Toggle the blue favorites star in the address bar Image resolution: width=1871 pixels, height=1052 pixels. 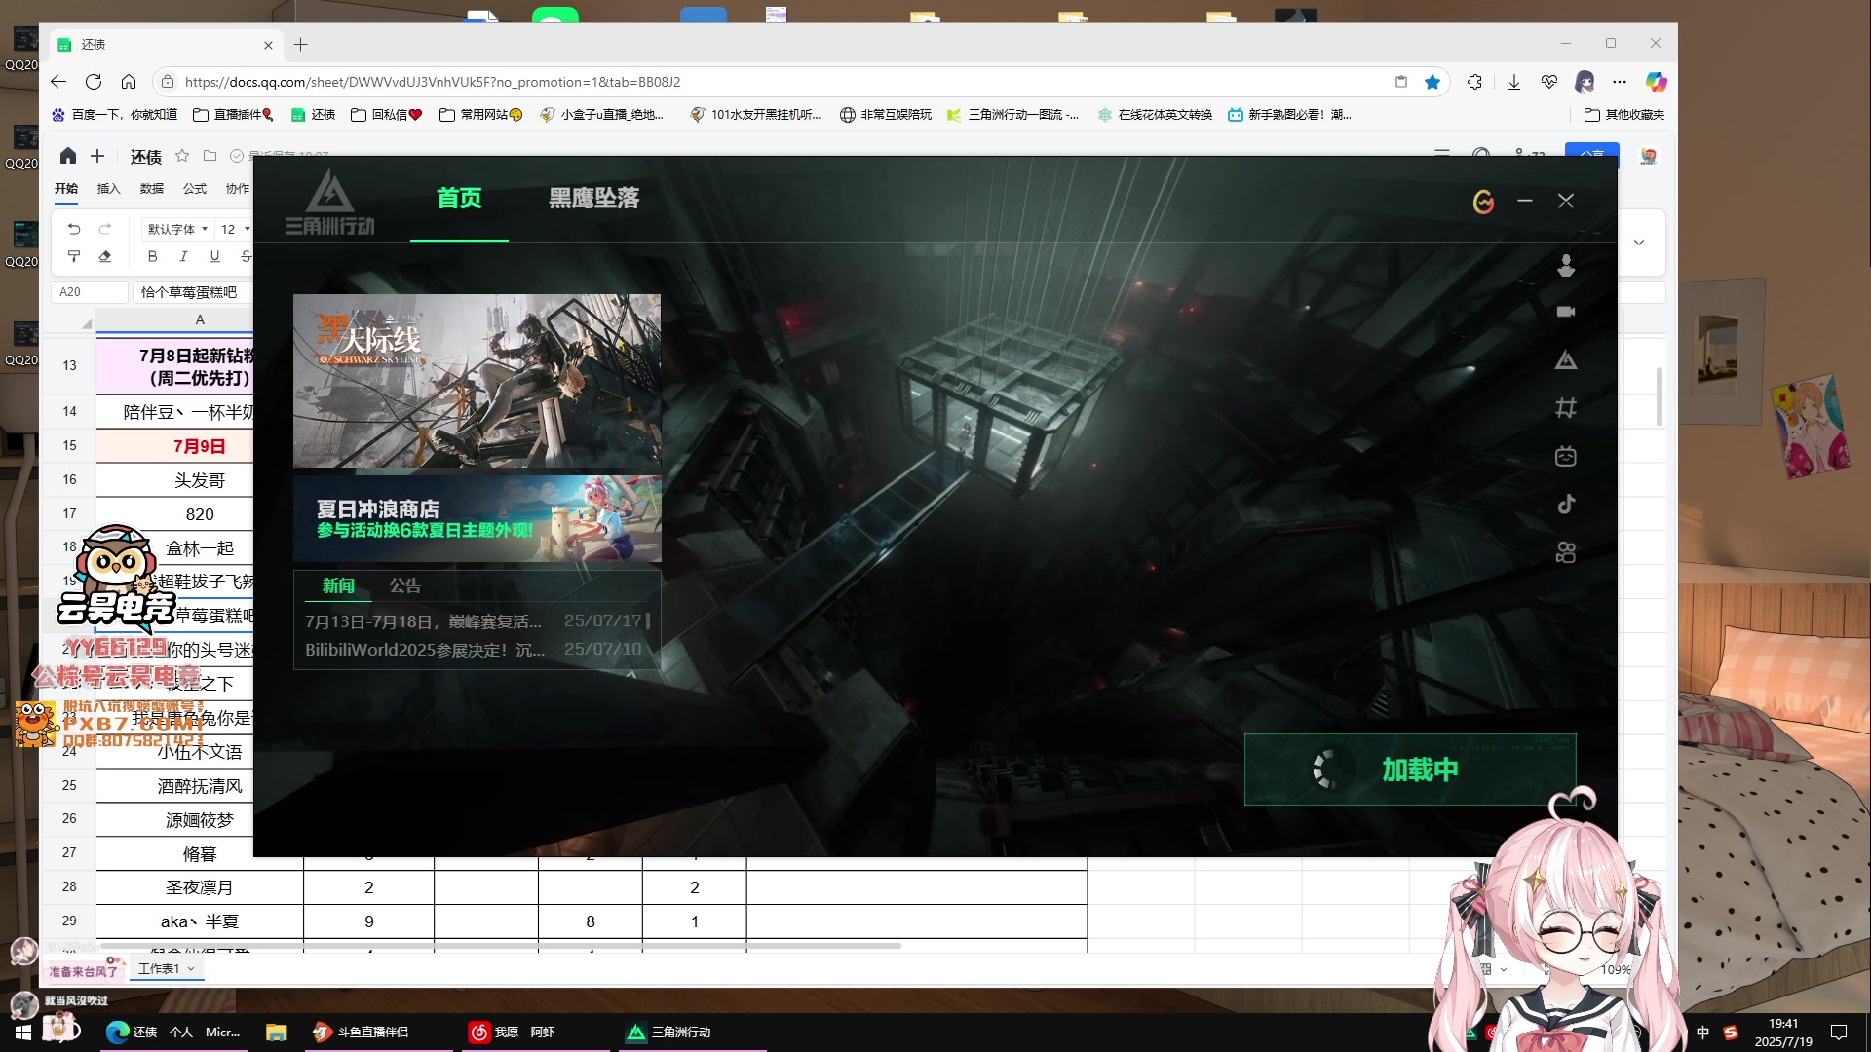click(1432, 82)
